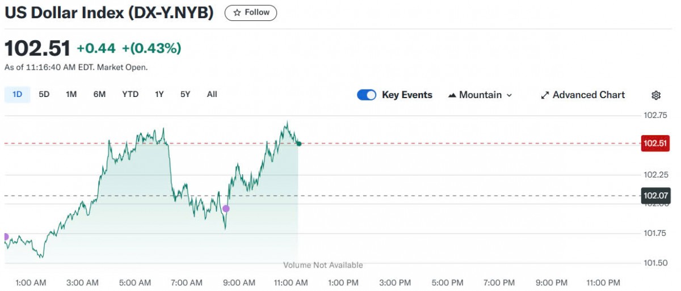The image size is (681, 291).
Task: Click the green current price dot on chart
Action: (299, 144)
